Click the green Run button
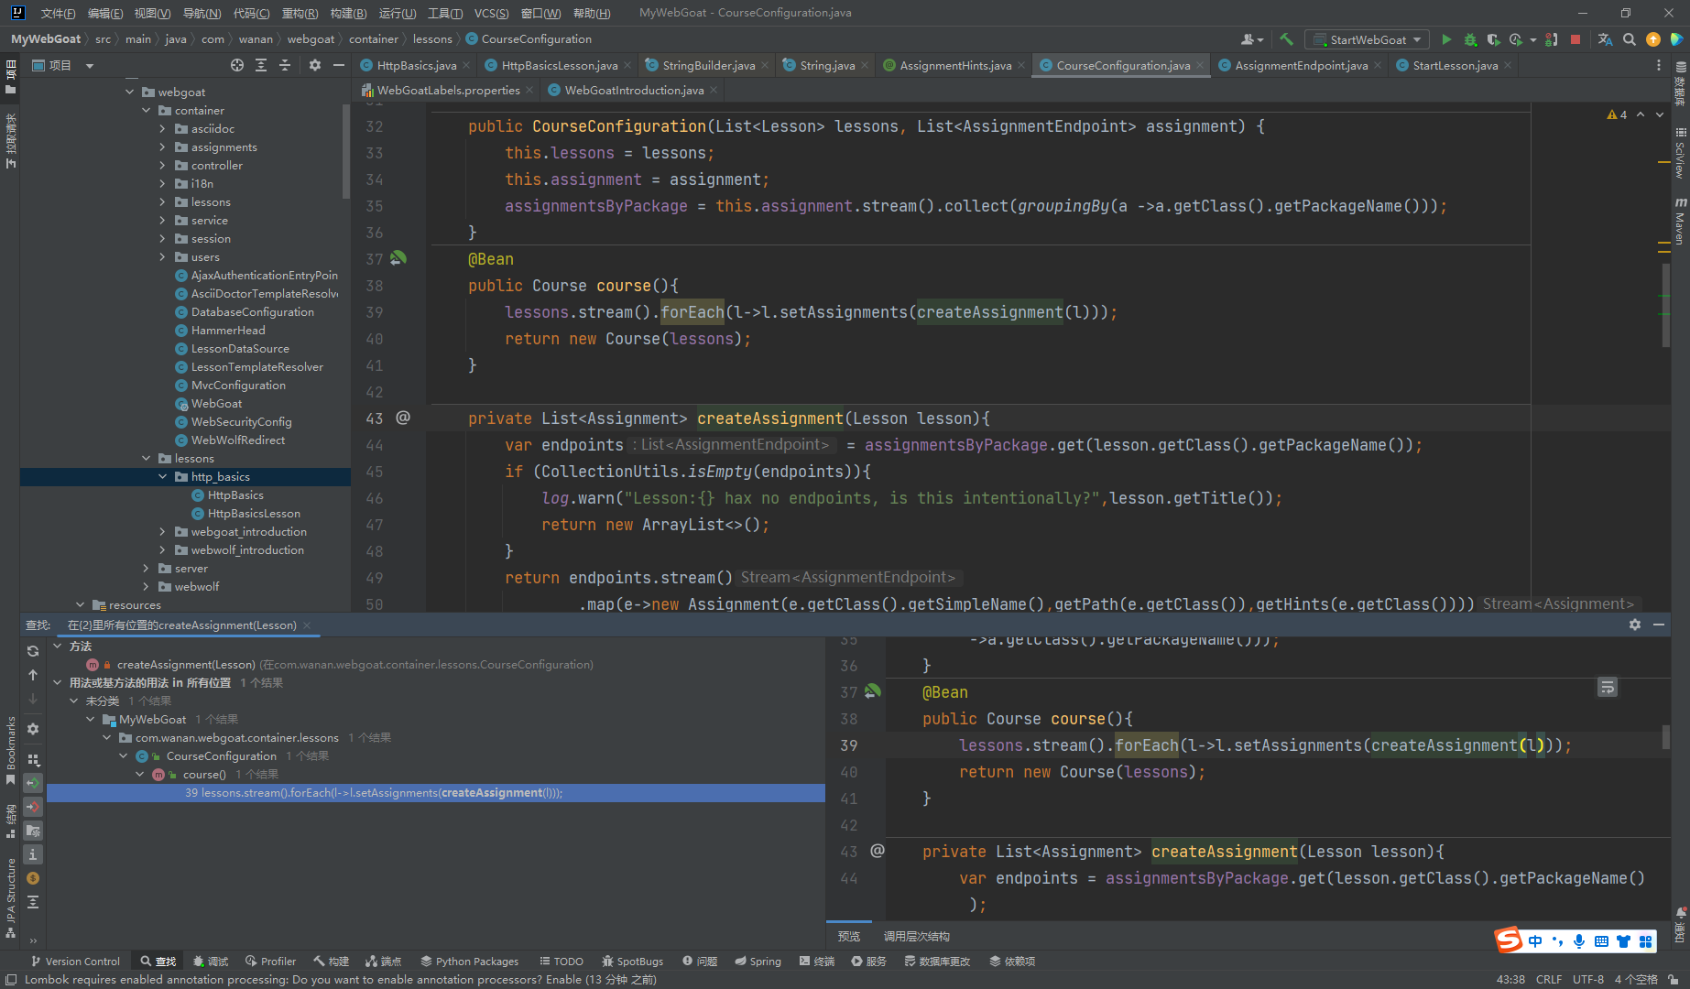Viewport: 1690px width, 989px height. (x=1446, y=39)
